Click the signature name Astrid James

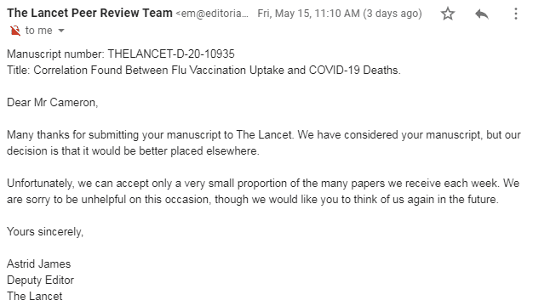click(x=39, y=264)
